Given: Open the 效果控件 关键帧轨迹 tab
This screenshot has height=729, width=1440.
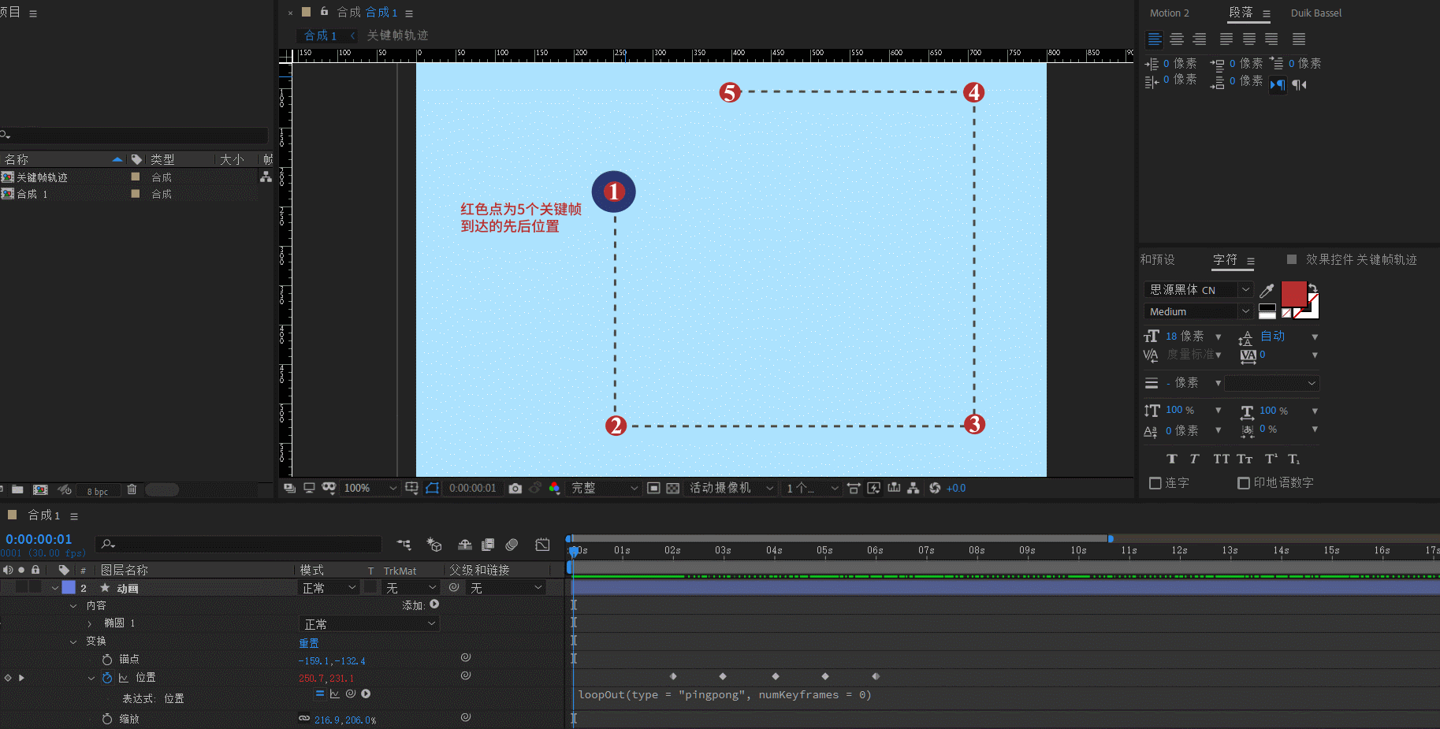Looking at the screenshot, I should click(1361, 259).
